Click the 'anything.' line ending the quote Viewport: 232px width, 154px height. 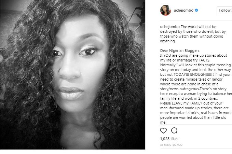tap(168, 41)
